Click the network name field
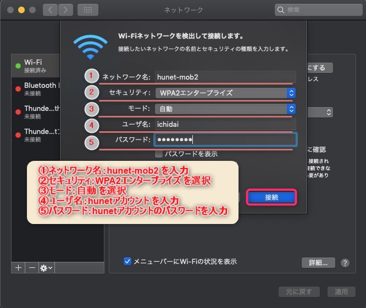 [225, 77]
